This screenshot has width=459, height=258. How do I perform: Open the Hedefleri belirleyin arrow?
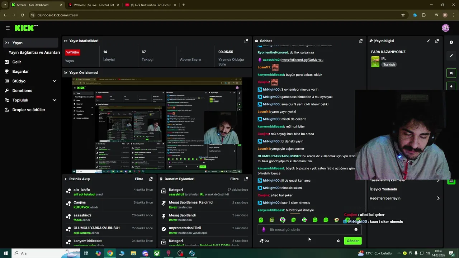point(438,198)
